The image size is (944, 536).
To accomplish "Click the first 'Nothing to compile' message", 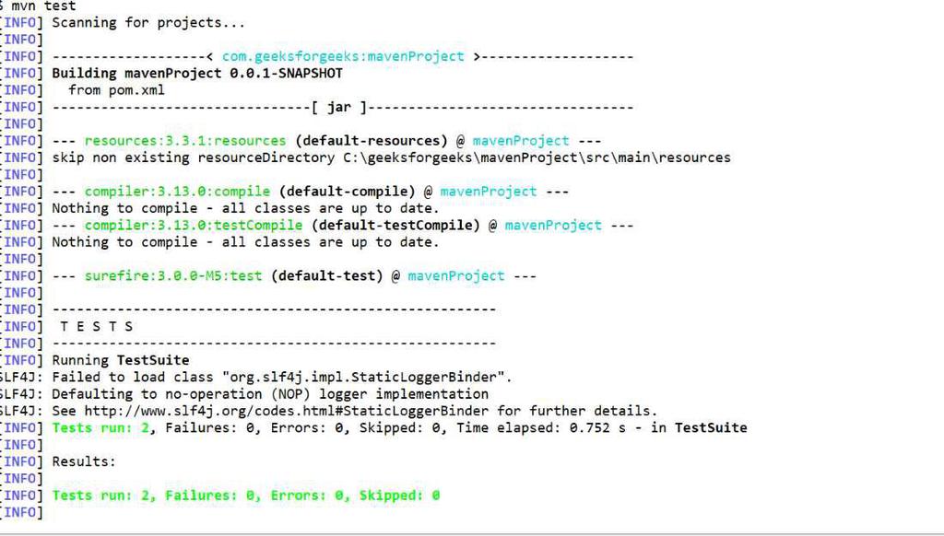I will click(x=245, y=208).
